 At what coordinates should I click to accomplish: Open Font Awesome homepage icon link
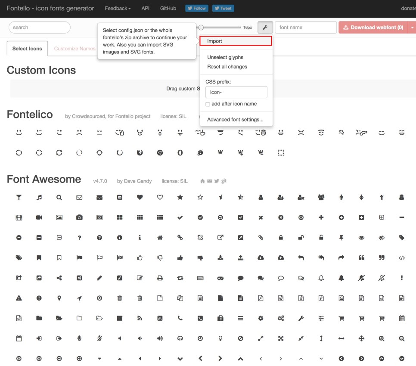click(x=202, y=181)
